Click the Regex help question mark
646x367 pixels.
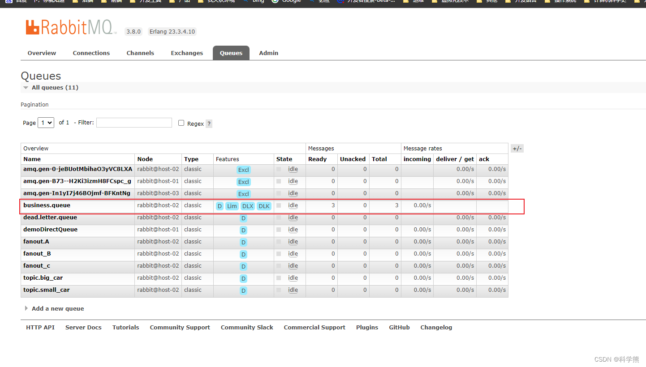[x=209, y=124]
